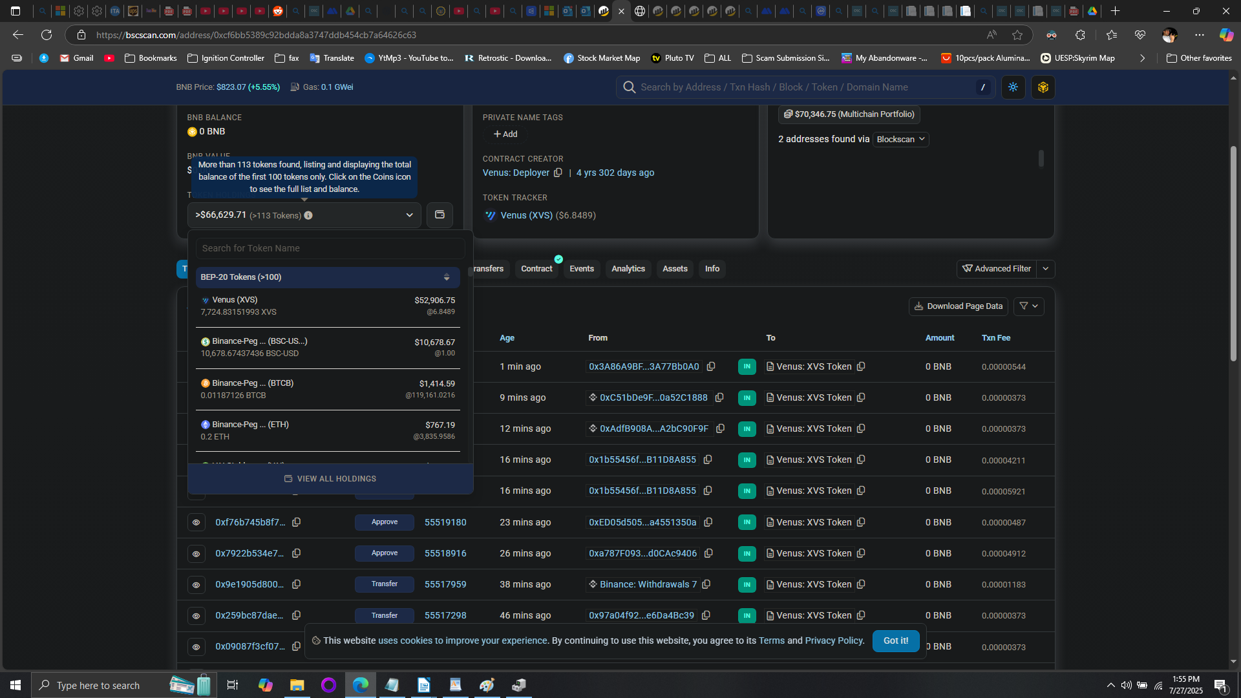
Task: Switch to the Contract tab
Action: pos(536,269)
